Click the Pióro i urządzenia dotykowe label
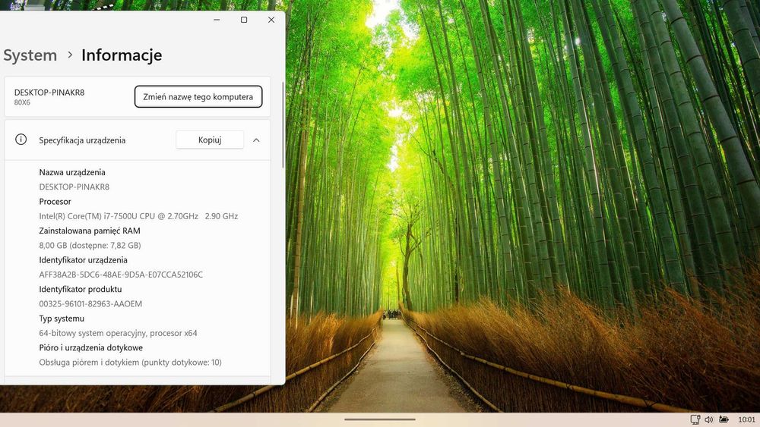This screenshot has width=760, height=427. (90, 347)
